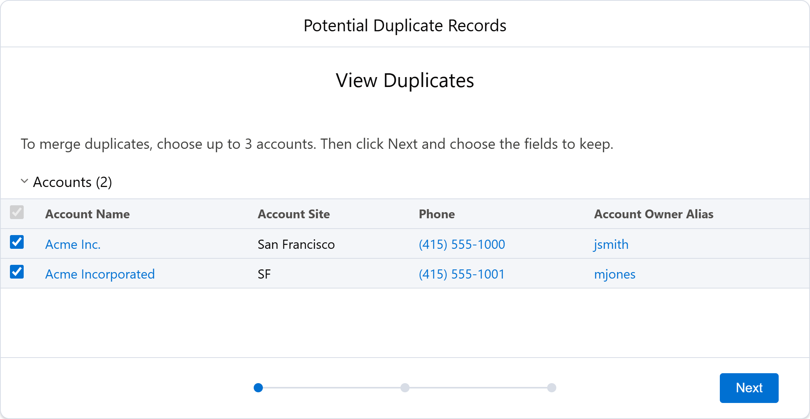Image resolution: width=810 pixels, height=419 pixels.
Task: Sort by the Account Name column header
Action: (x=87, y=214)
